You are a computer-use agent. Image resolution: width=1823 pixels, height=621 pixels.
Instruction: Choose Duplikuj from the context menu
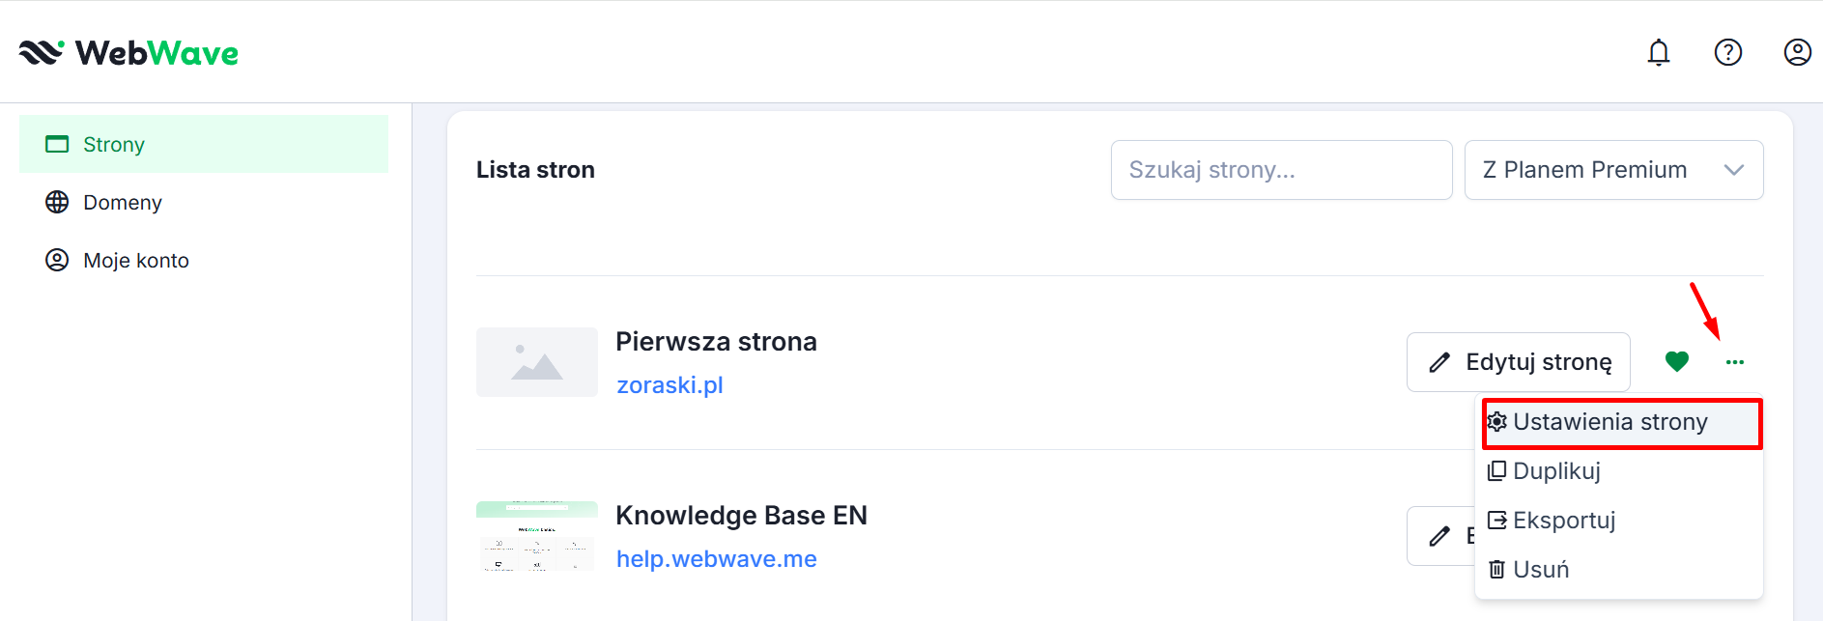pyautogui.click(x=1556, y=471)
